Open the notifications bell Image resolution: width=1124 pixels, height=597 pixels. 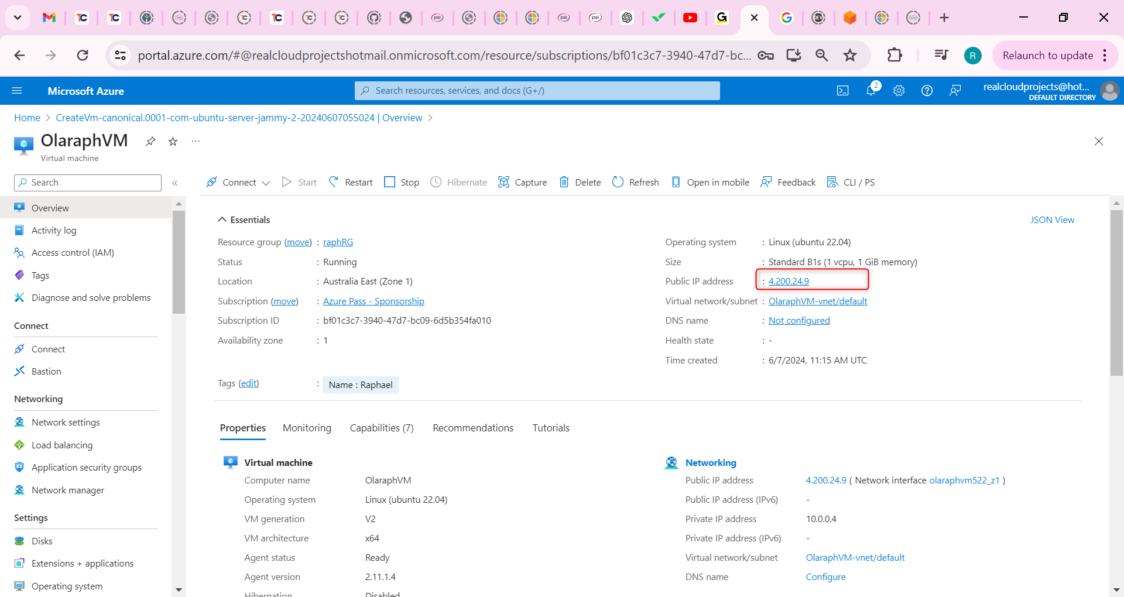point(871,91)
